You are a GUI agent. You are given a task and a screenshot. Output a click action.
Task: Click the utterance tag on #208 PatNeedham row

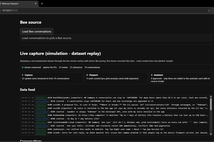[x=41, y=115]
